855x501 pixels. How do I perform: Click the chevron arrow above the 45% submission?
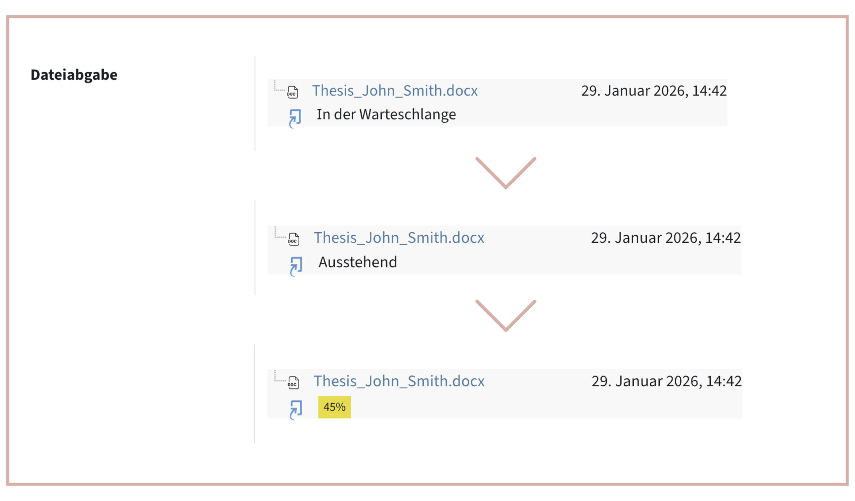(x=506, y=315)
